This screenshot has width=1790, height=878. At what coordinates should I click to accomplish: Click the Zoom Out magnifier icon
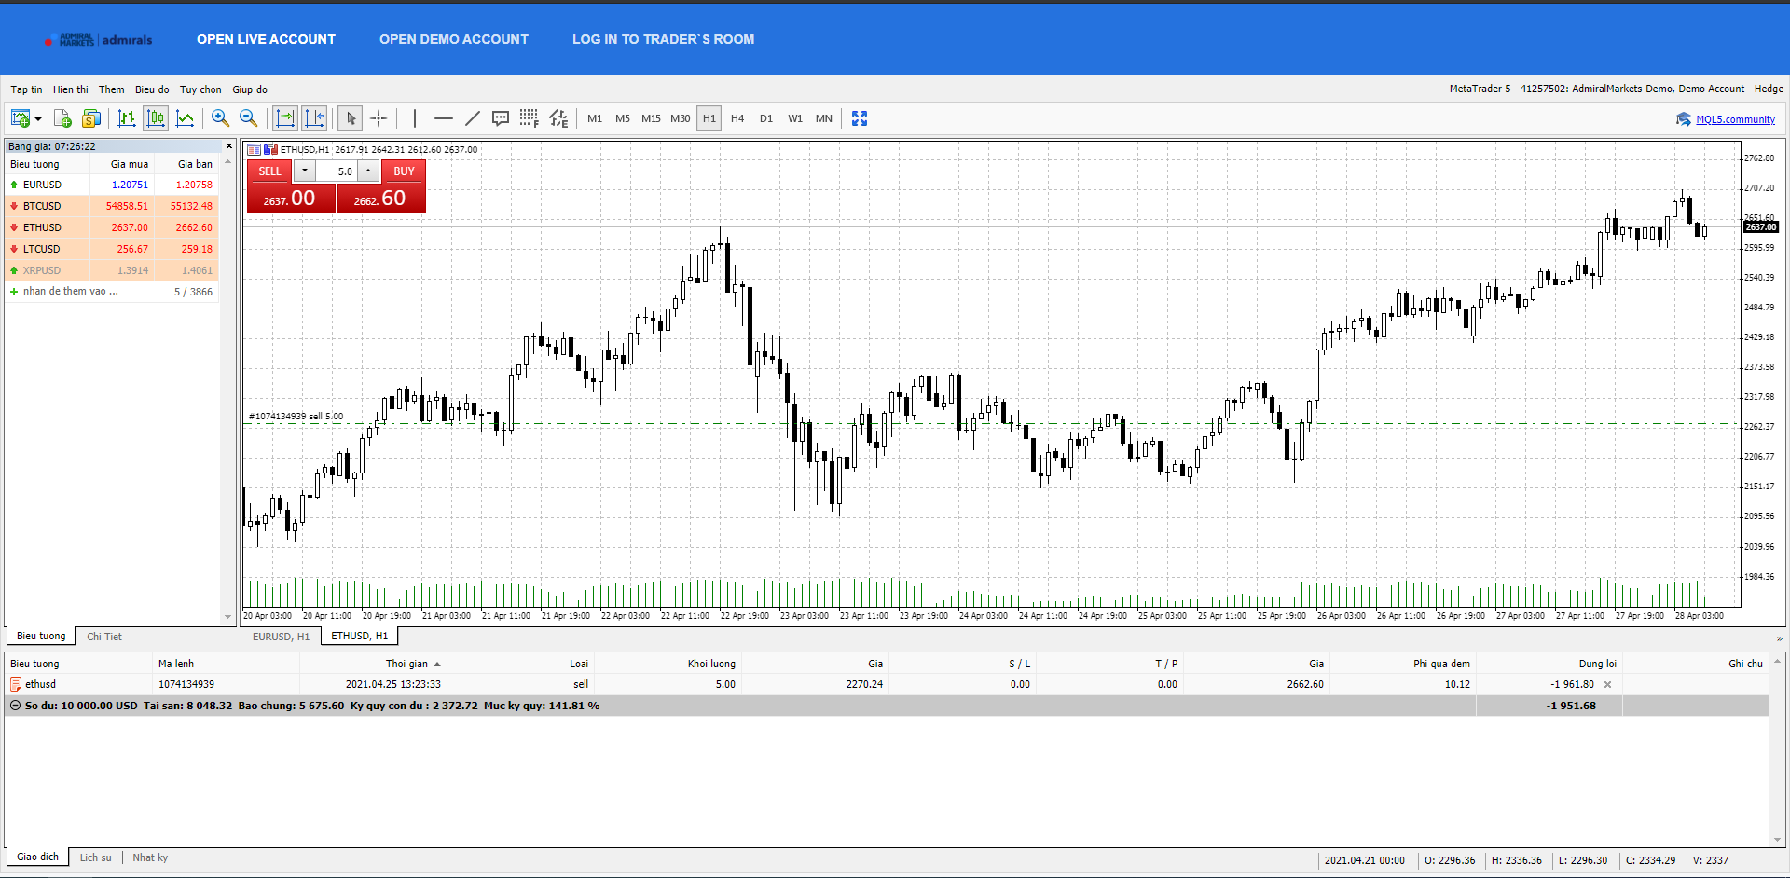click(x=248, y=118)
